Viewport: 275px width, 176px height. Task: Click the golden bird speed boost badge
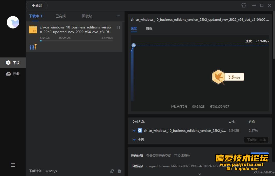[218, 77]
